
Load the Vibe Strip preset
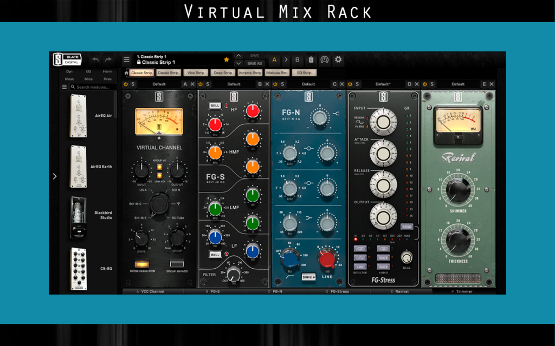point(196,73)
